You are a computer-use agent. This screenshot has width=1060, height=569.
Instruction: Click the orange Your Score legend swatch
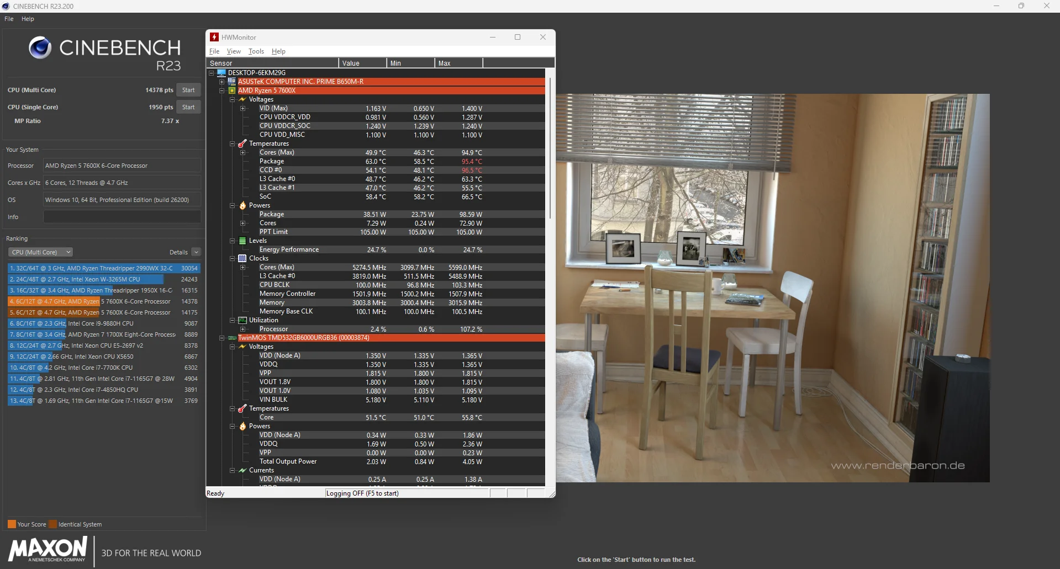(12, 524)
